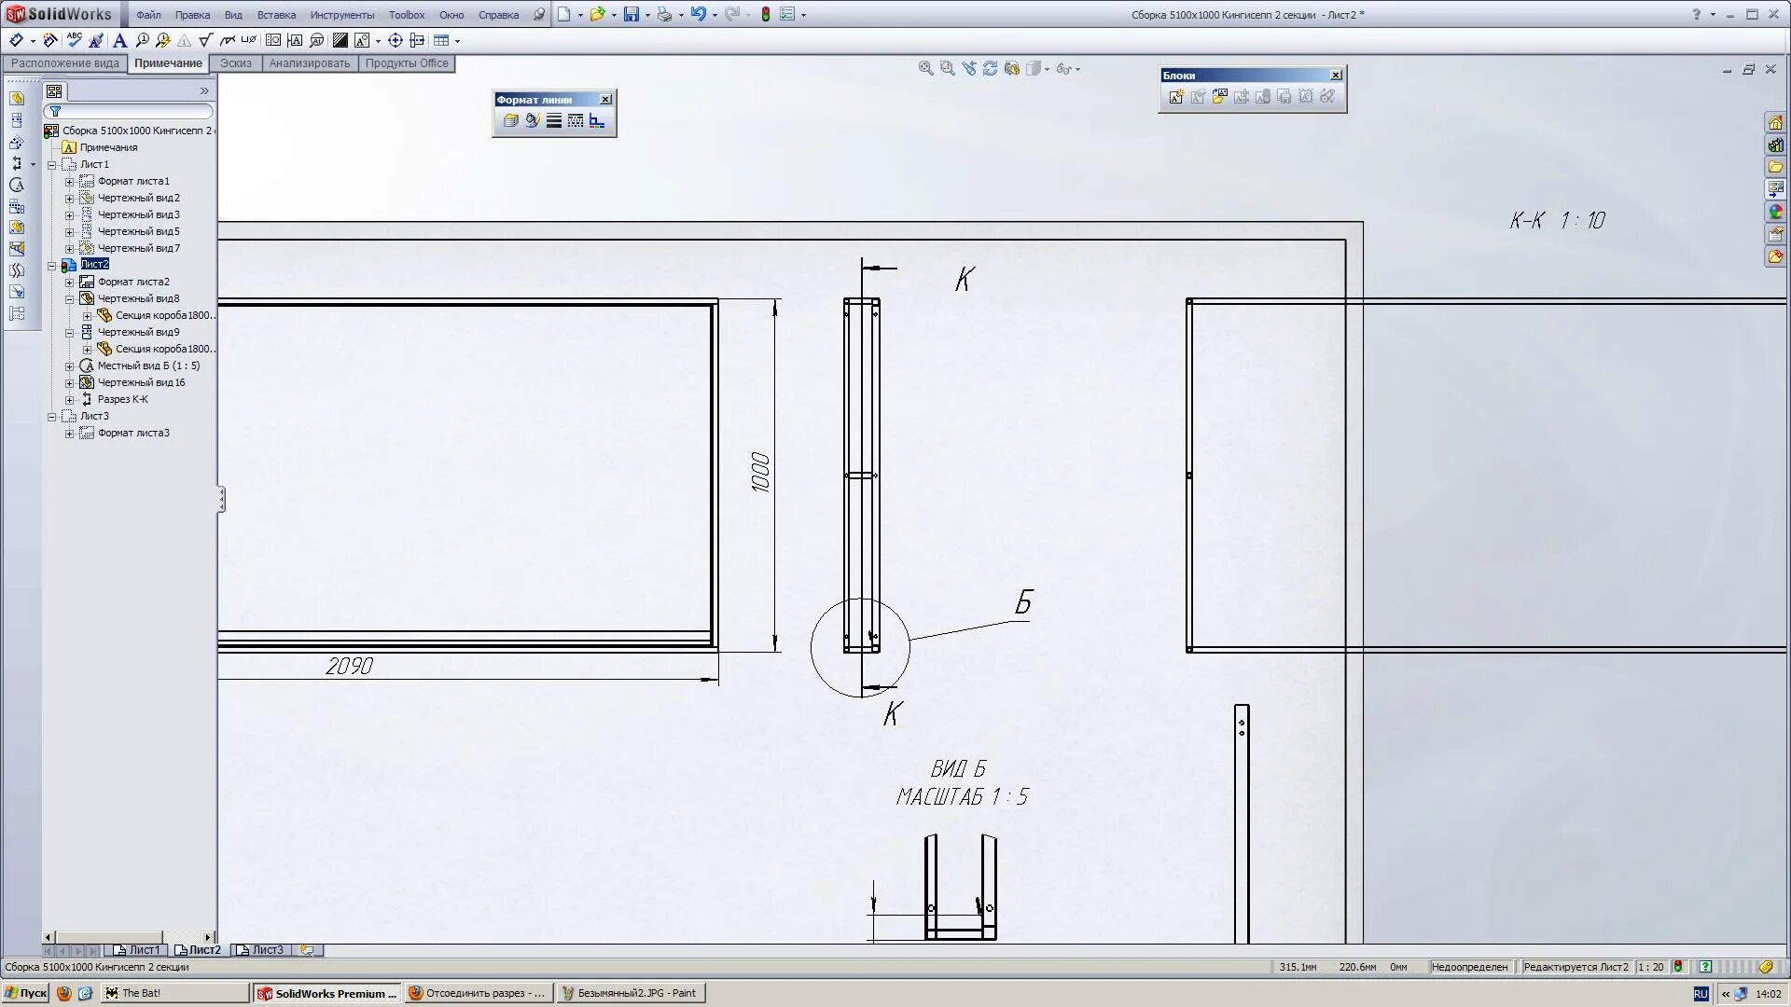Click the Add Sheet tab icon
Image resolution: width=1791 pixels, height=1007 pixels.
(x=307, y=950)
